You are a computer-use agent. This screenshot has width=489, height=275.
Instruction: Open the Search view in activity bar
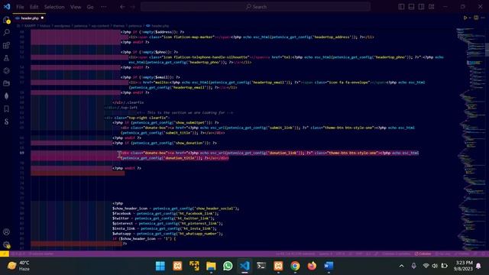(6, 32)
